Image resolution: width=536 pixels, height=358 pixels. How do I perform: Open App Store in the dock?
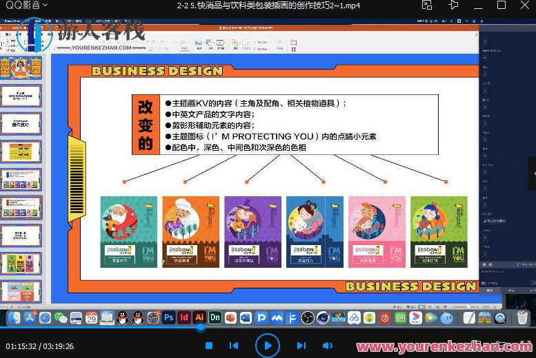click(30, 318)
